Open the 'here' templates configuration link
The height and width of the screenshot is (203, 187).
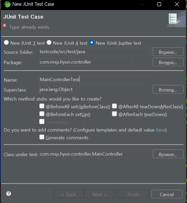click(161, 130)
